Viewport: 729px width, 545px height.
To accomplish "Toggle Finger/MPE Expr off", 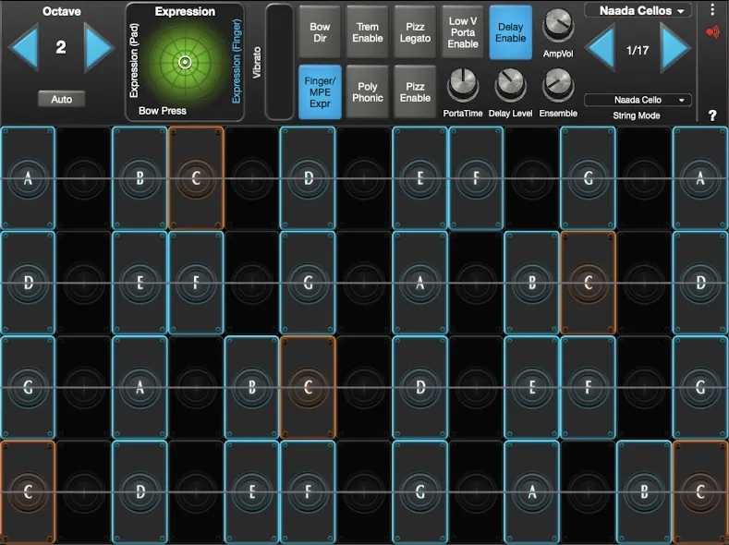I will pyautogui.click(x=320, y=92).
